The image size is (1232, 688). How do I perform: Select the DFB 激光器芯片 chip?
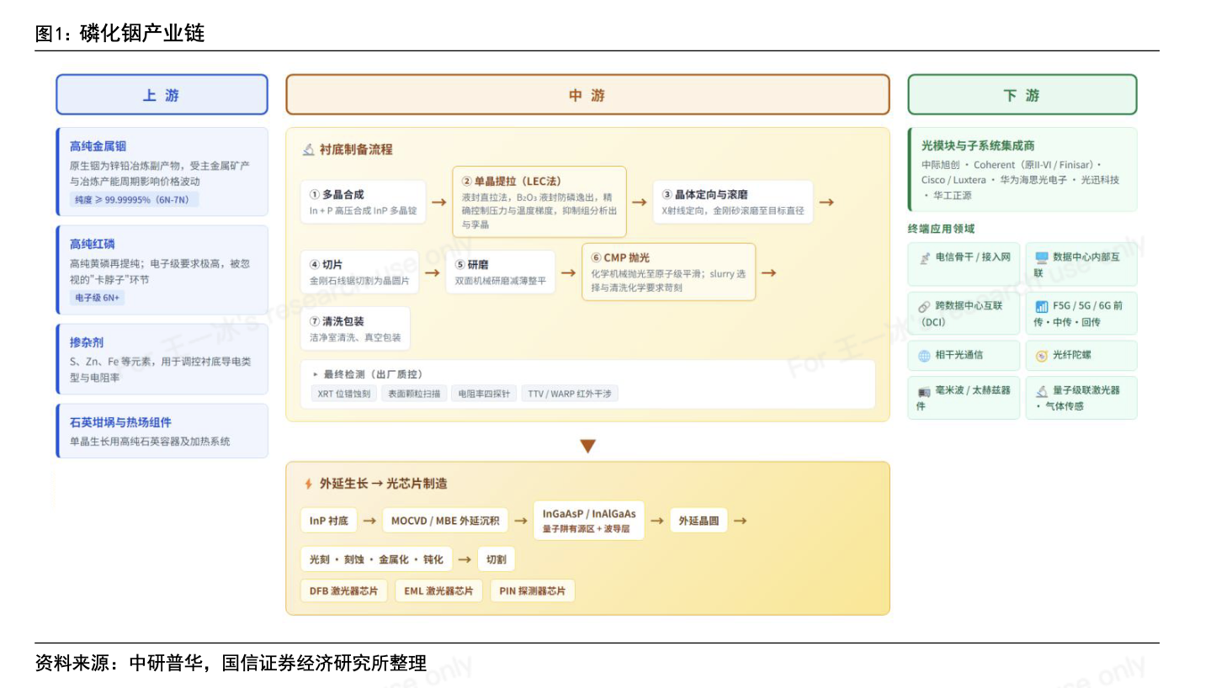point(343,591)
